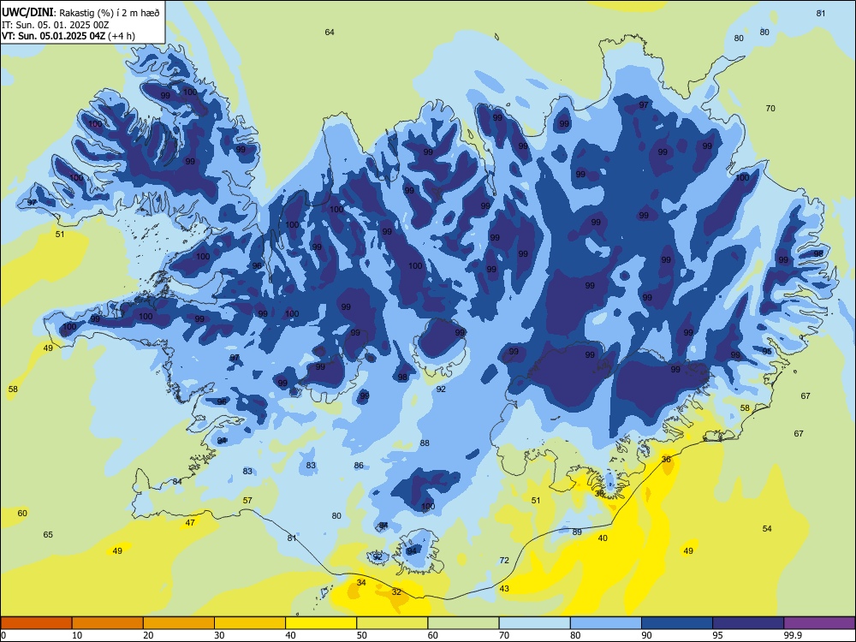Click the 99.9 tick label on the legend
Viewport: 856px width, 642px height.
[x=792, y=635]
